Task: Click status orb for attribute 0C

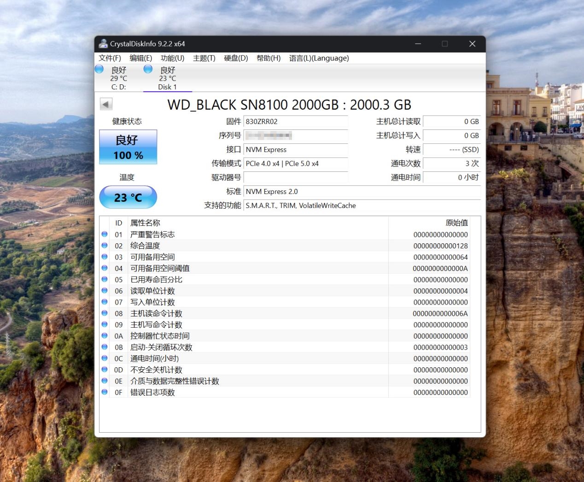Action: tap(105, 359)
